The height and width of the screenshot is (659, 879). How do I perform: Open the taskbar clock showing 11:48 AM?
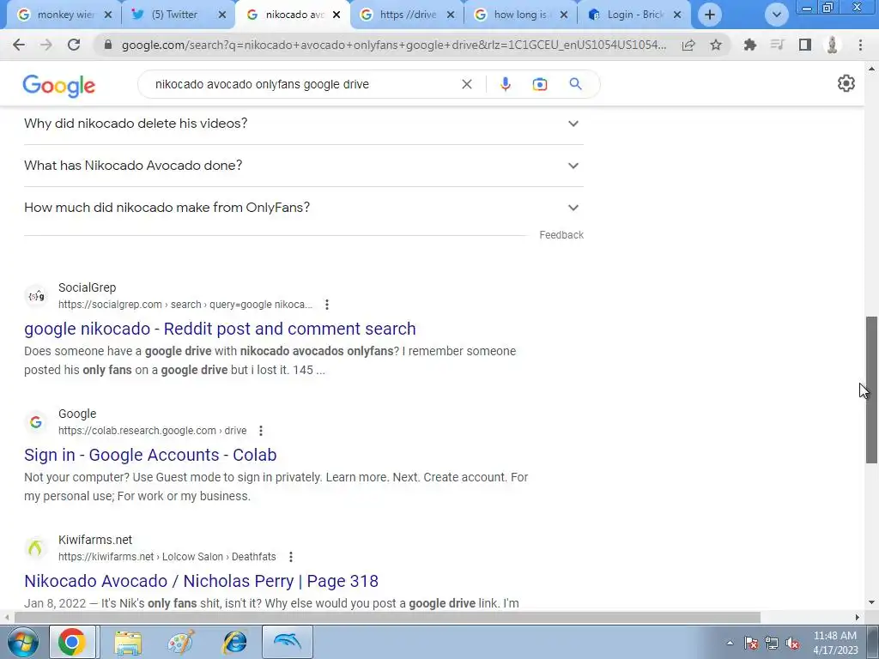[x=835, y=643]
